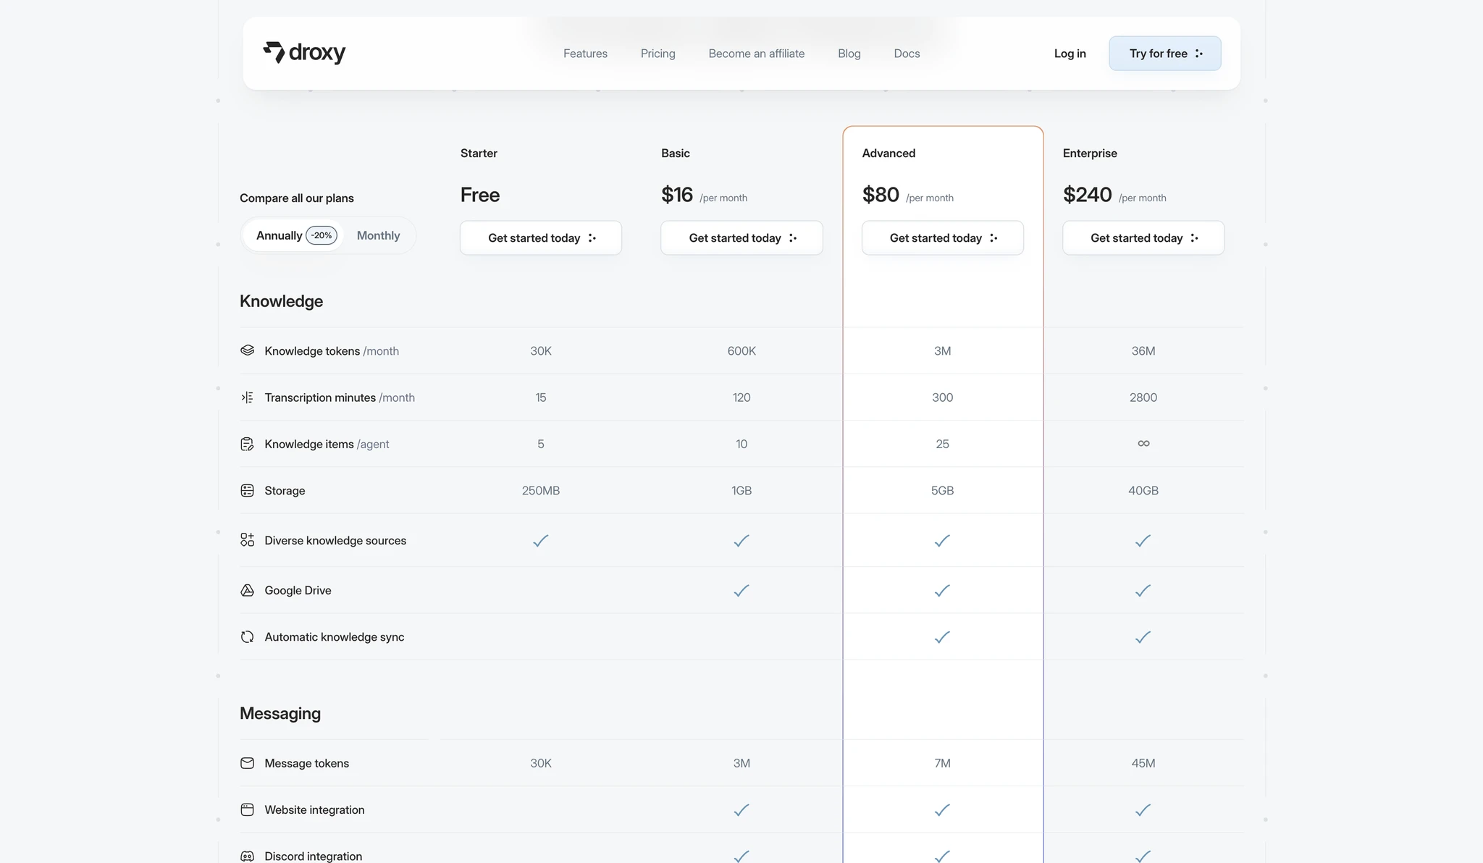Screen dimensions: 1483x863
Task: Click the Storage icon
Action: (247, 490)
